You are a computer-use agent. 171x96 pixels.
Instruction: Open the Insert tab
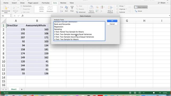coord(14,3)
